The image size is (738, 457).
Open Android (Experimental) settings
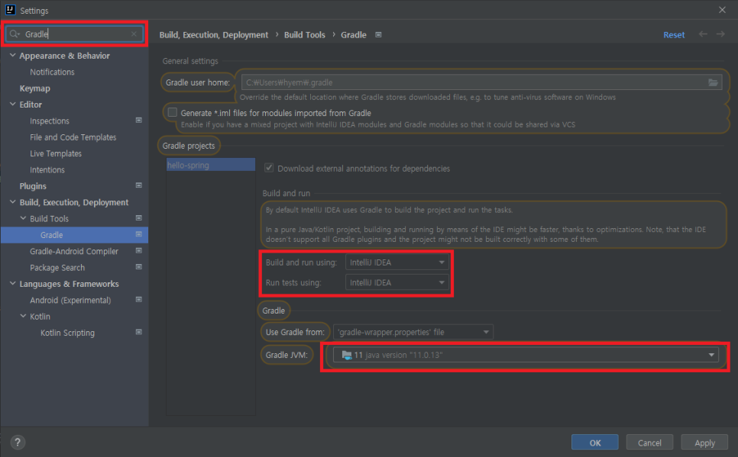[x=70, y=300]
